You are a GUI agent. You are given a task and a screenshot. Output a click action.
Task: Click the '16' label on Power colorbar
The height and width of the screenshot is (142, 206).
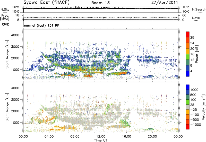click(x=192, y=54)
